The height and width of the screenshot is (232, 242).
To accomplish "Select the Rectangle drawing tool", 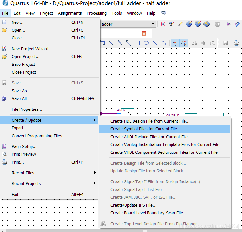I will tap(137, 43).
